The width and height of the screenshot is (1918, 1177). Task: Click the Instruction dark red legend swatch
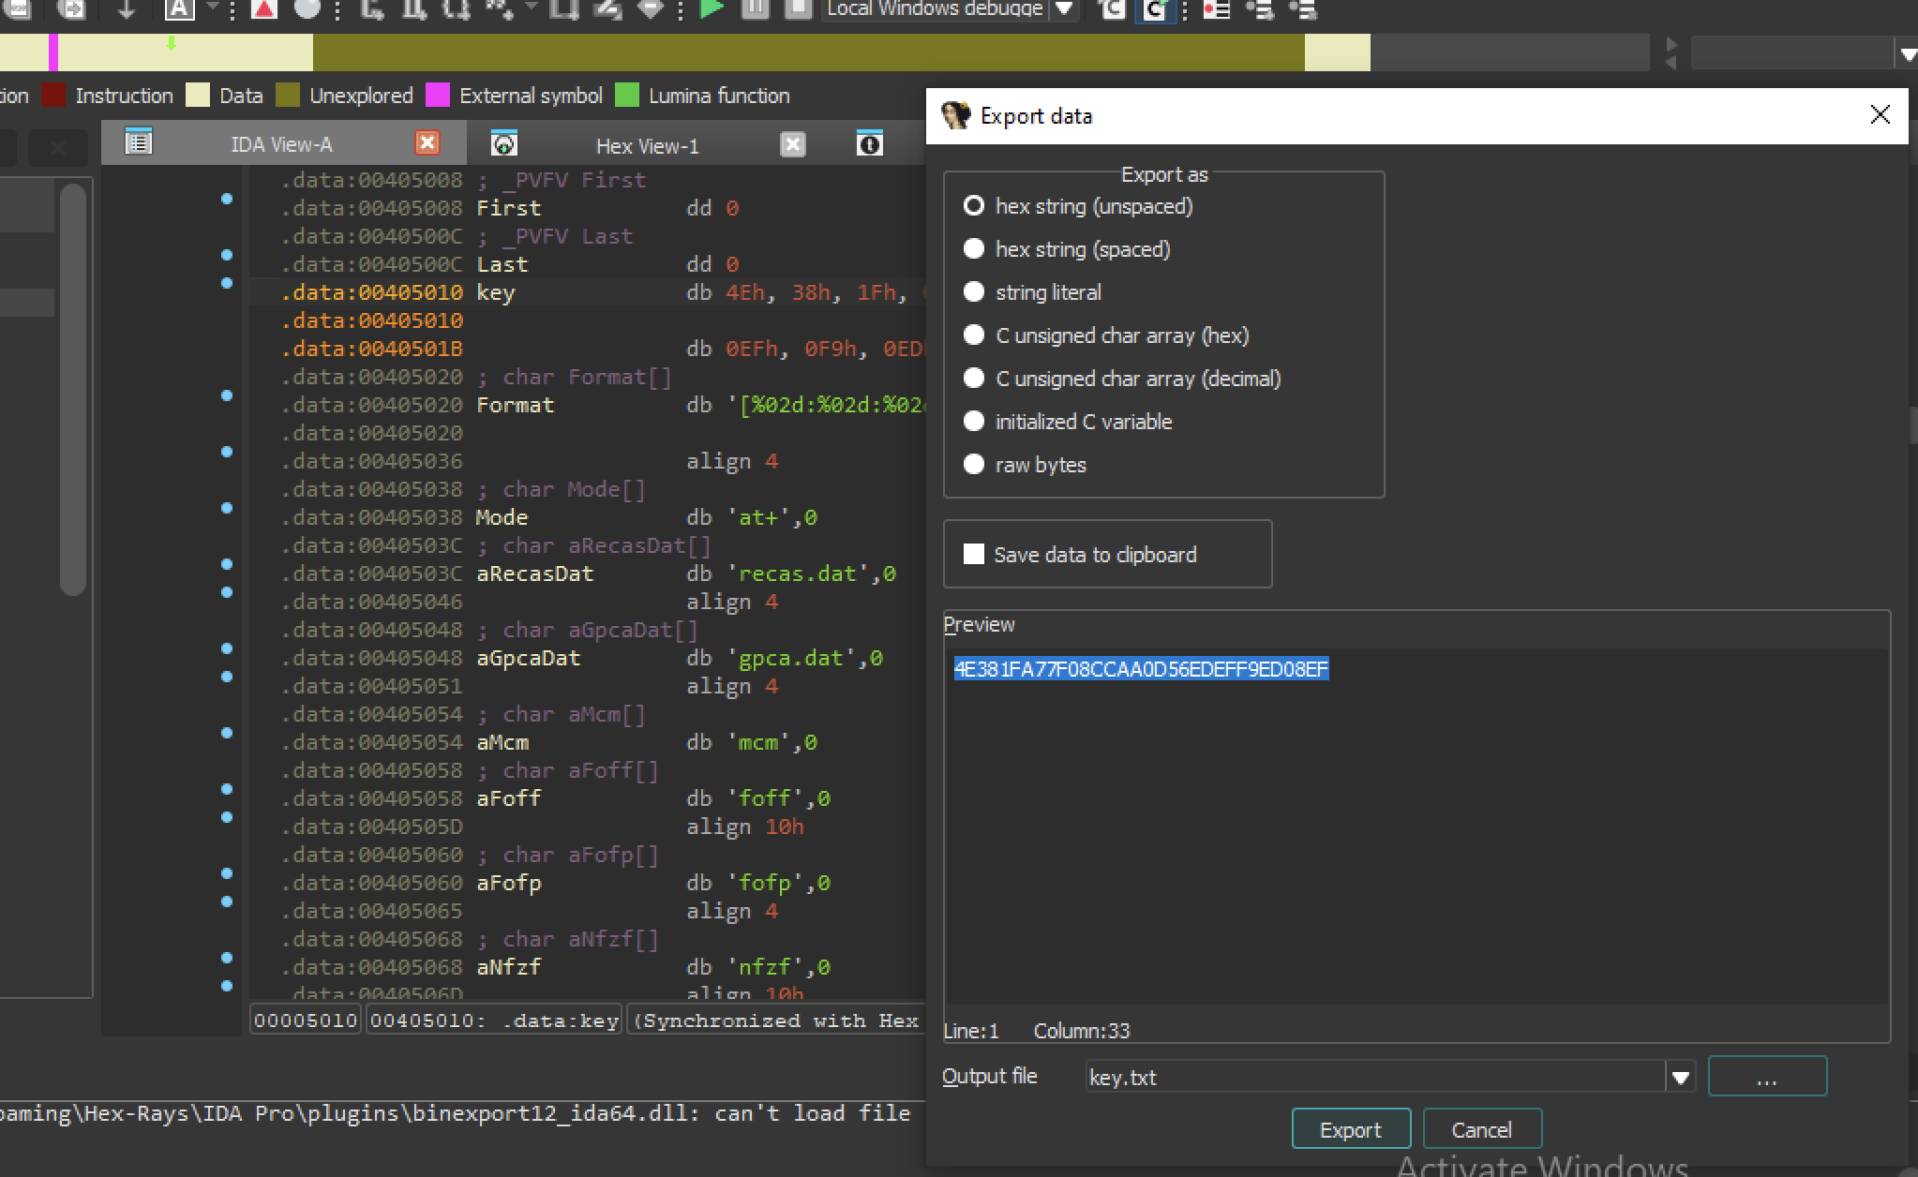tap(54, 95)
